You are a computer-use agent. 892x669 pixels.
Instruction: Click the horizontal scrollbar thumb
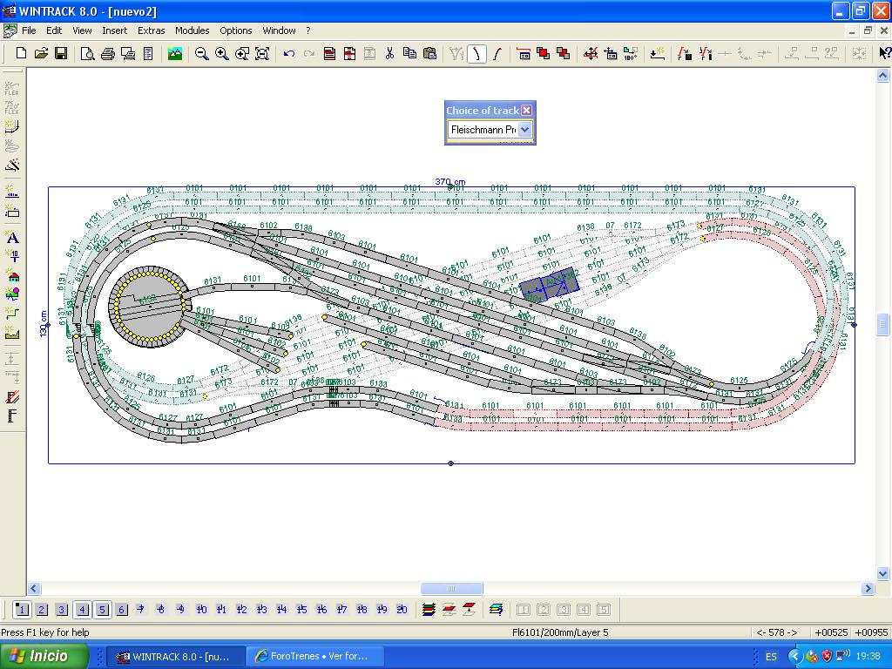pyautogui.click(x=452, y=588)
